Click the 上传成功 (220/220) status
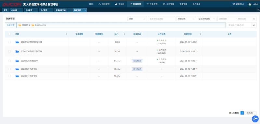This screenshot has width=260, height=124. click(162, 51)
